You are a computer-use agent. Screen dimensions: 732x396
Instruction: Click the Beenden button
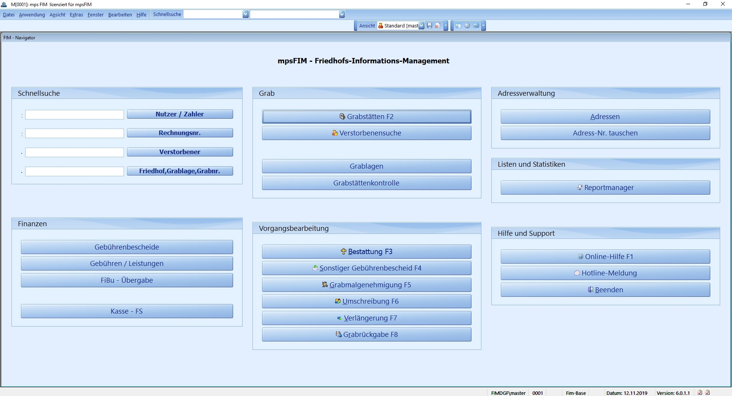605,290
